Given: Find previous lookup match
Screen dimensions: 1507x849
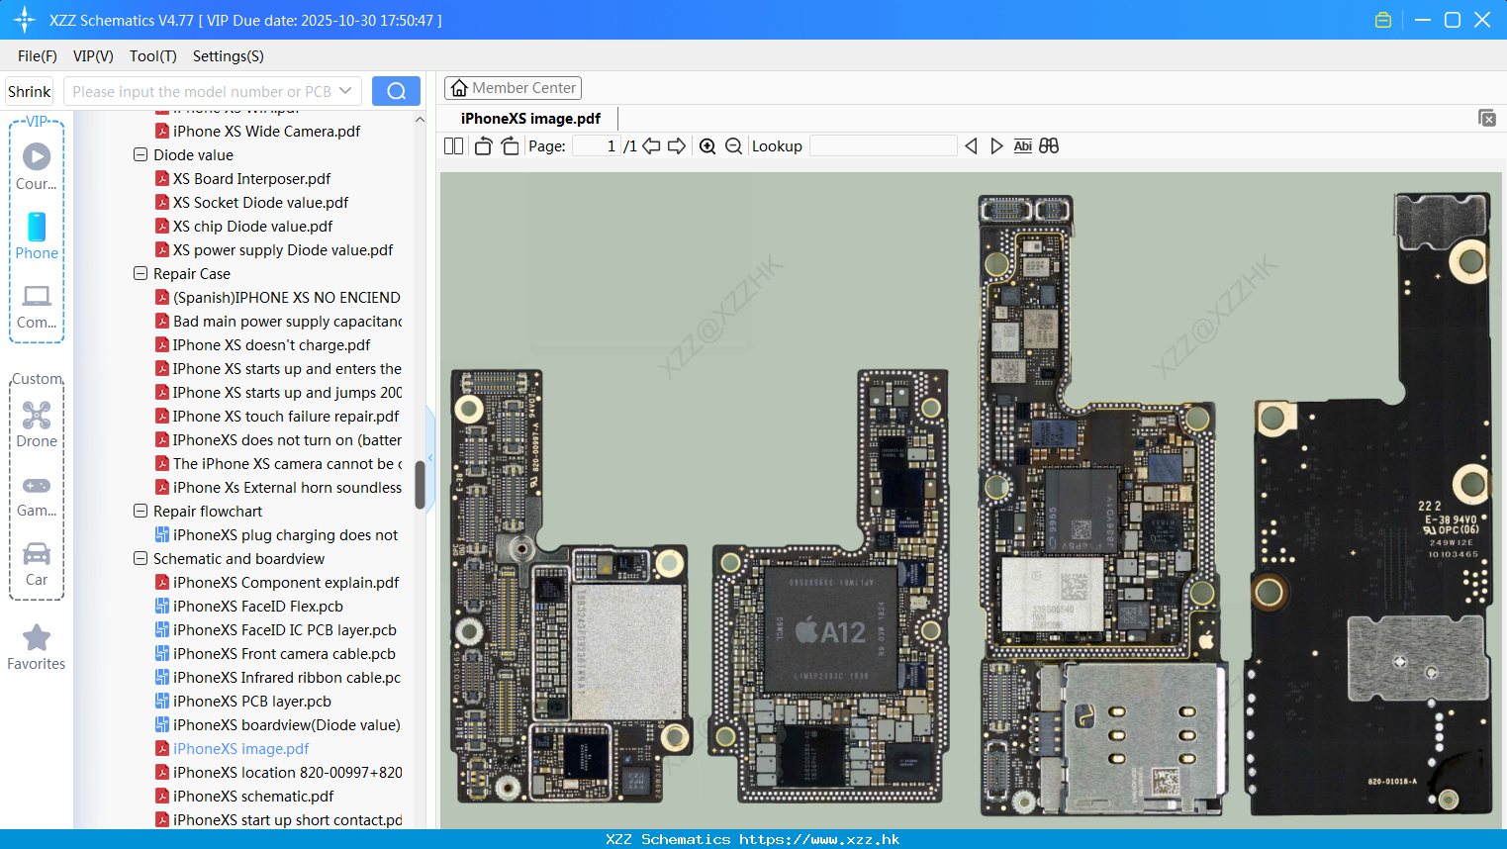Looking at the screenshot, I should [971, 145].
